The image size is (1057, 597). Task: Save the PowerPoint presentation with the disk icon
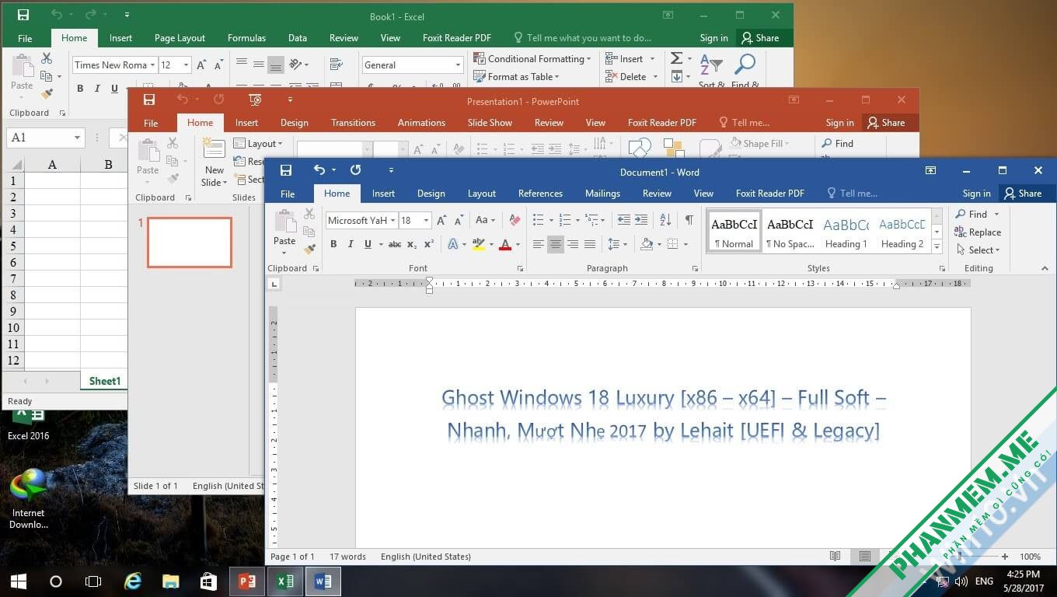point(149,99)
